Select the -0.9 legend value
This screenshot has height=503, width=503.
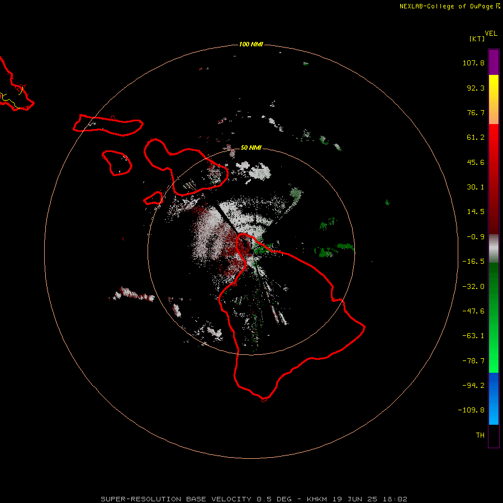[476, 237]
